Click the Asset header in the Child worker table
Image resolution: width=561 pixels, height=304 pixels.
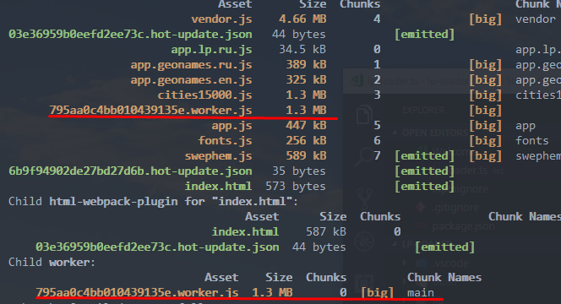tap(221, 277)
